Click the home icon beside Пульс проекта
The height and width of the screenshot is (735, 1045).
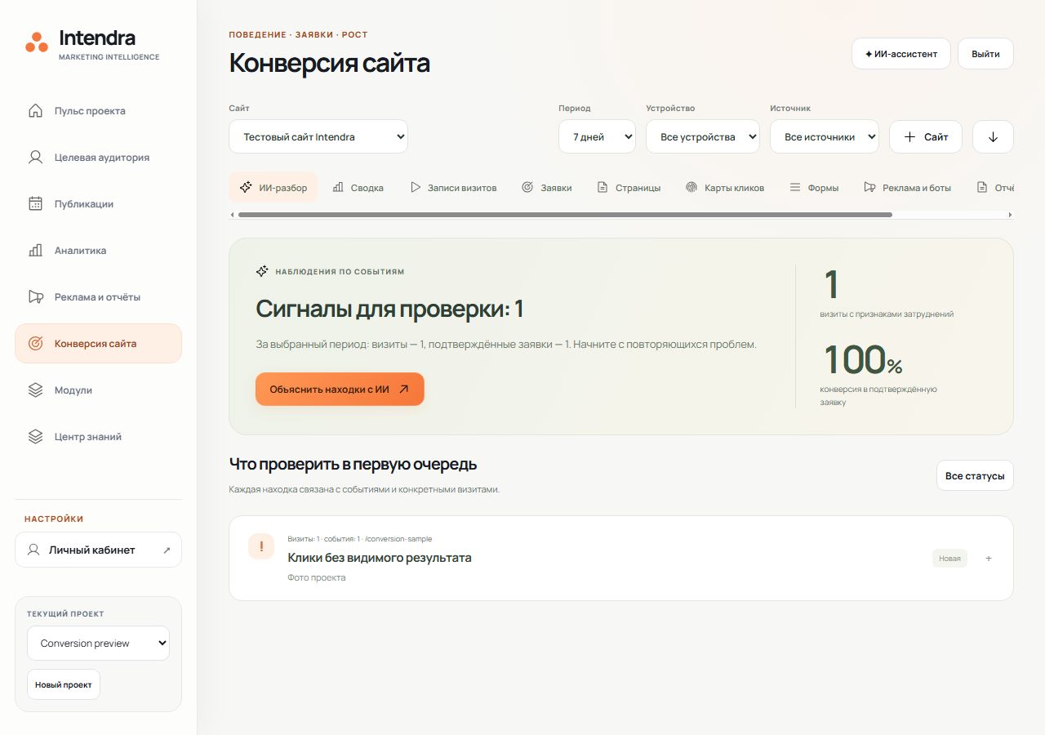tap(35, 111)
